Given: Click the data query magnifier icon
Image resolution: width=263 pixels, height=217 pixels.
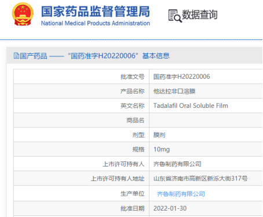Looking at the screenshot, I should [175, 16].
